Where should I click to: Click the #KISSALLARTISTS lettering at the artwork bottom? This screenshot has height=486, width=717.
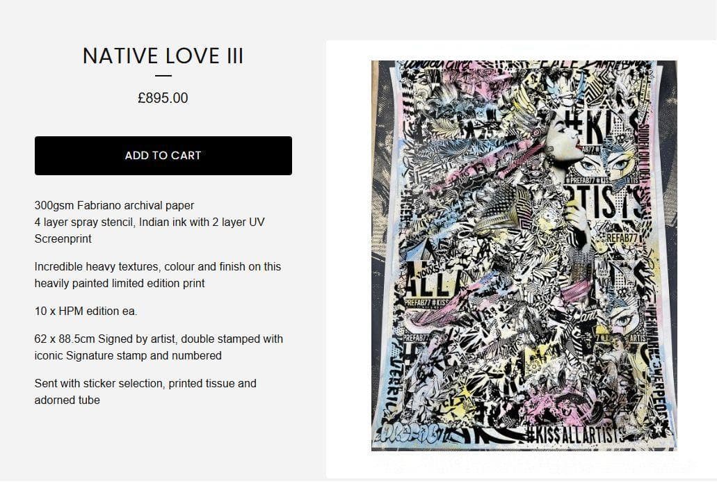point(575,435)
